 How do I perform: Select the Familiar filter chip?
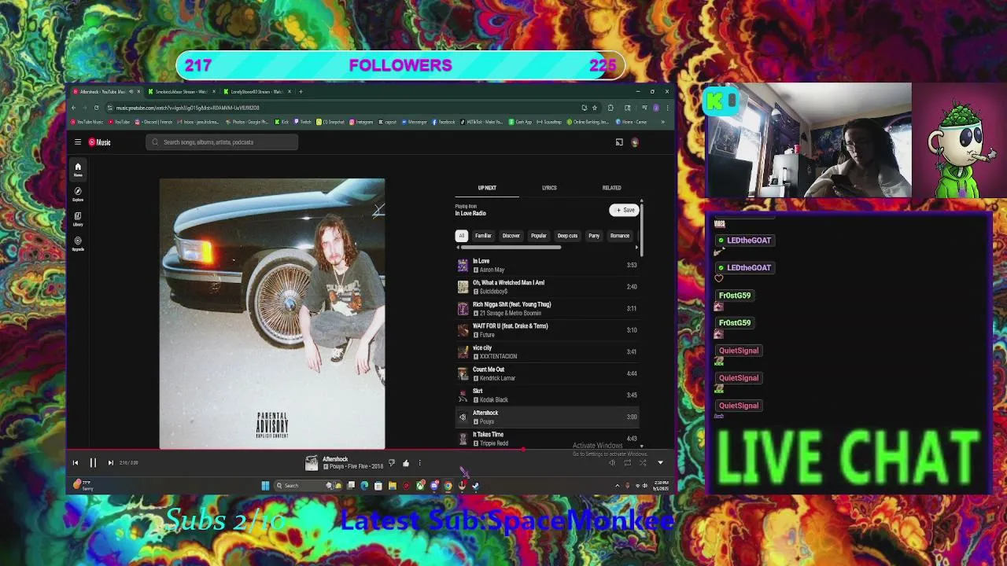pyautogui.click(x=483, y=236)
